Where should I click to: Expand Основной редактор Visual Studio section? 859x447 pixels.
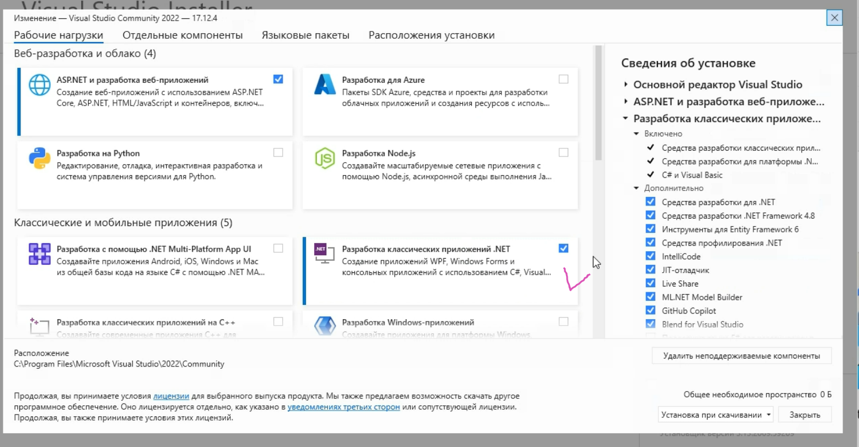coord(626,84)
